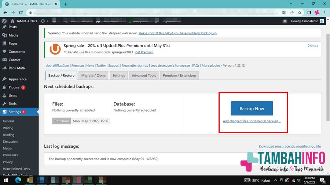Reload the page with refresh icon
Screen dimensions: 330x185
[21, 12]
